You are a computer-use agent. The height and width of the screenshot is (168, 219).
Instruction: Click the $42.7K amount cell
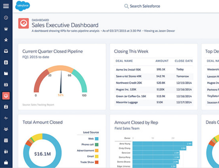tap(161, 76)
